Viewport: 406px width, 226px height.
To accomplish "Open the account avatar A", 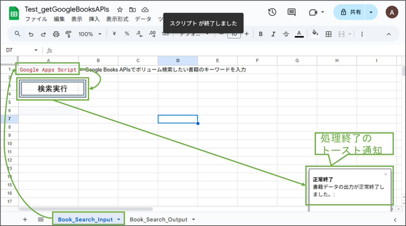I will pos(392,12).
